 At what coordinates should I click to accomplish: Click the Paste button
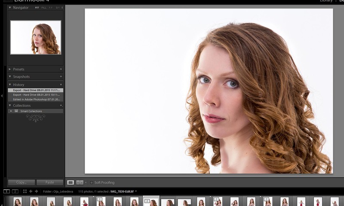coord(50,182)
